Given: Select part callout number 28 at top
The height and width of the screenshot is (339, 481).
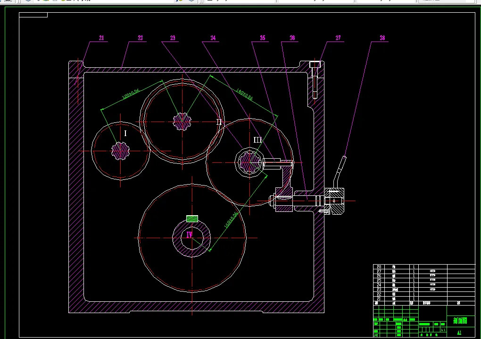Looking at the screenshot, I should 382,38.
